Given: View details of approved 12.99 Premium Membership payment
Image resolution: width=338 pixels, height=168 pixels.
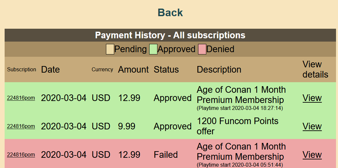Looking at the screenshot, I should (312, 98).
